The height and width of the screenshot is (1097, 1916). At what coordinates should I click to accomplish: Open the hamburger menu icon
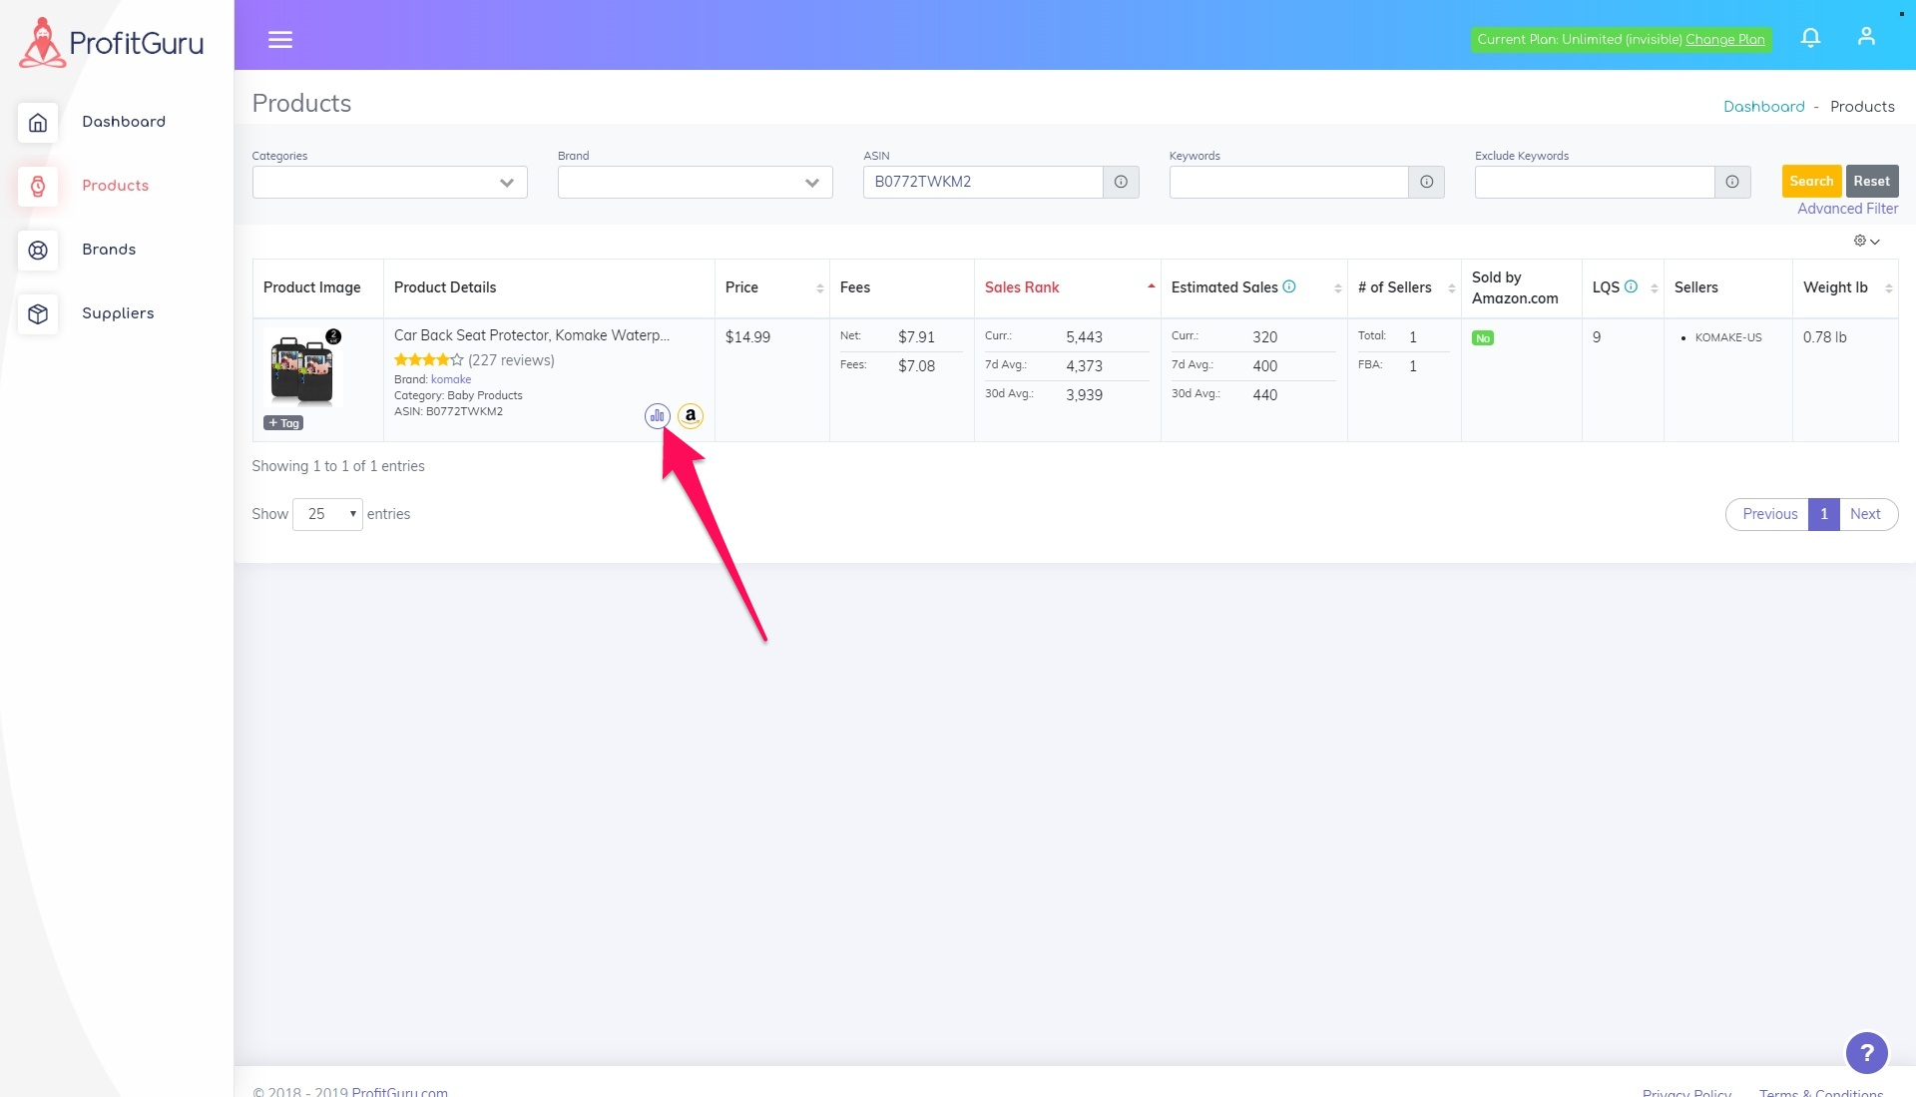point(280,40)
